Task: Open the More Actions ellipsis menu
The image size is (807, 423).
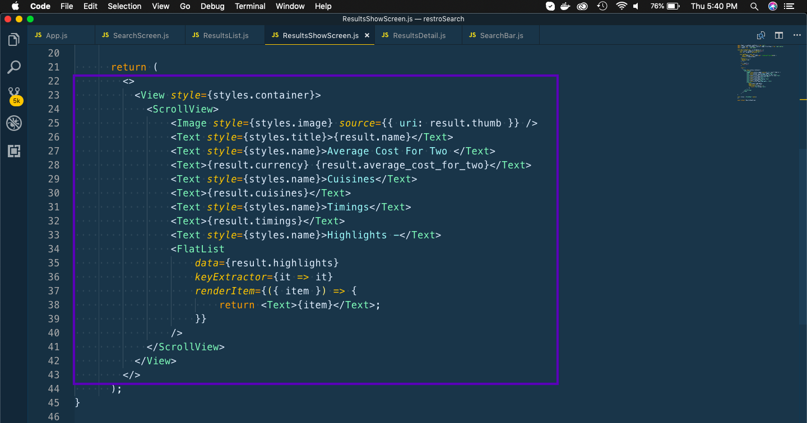Action: coord(797,35)
